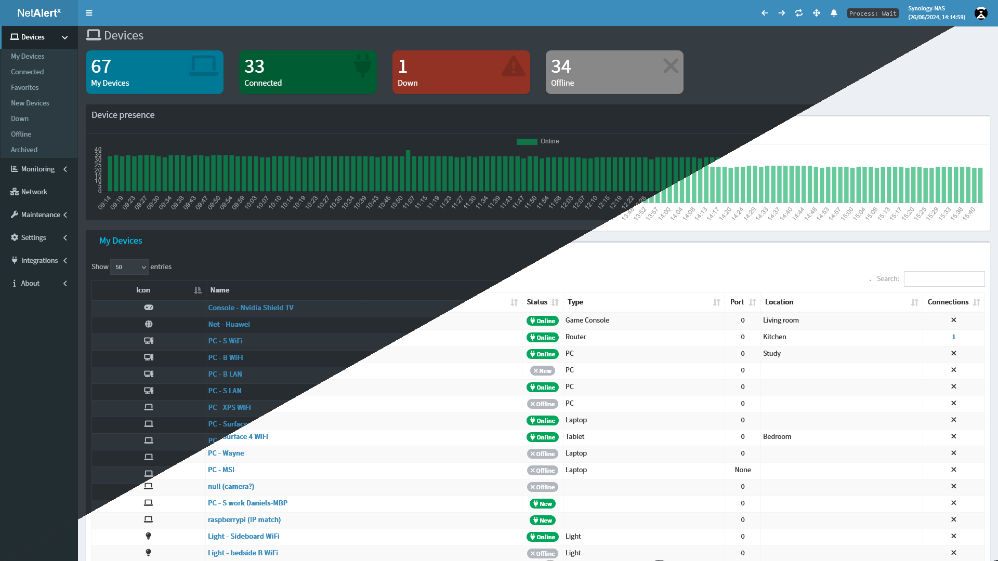
Task: Select Network in sidebar
Action: tap(34, 192)
